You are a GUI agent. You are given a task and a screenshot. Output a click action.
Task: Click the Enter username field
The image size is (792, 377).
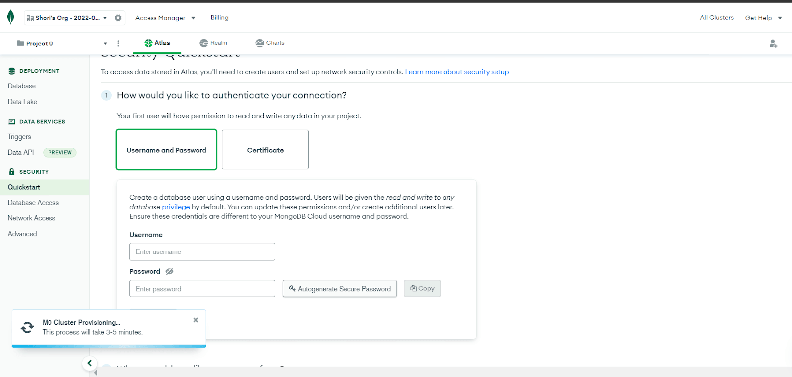point(202,251)
